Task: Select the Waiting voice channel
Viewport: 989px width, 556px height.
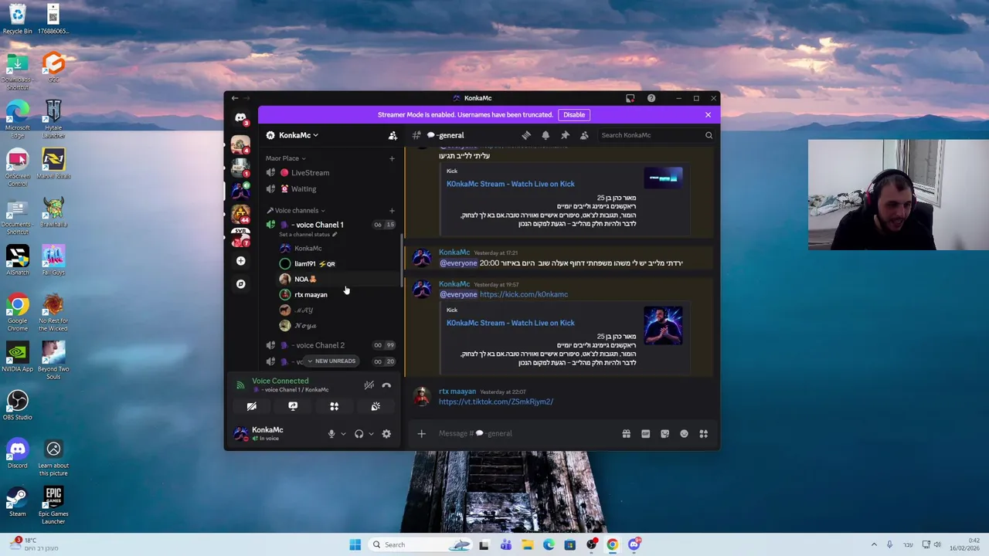Action: [330, 188]
